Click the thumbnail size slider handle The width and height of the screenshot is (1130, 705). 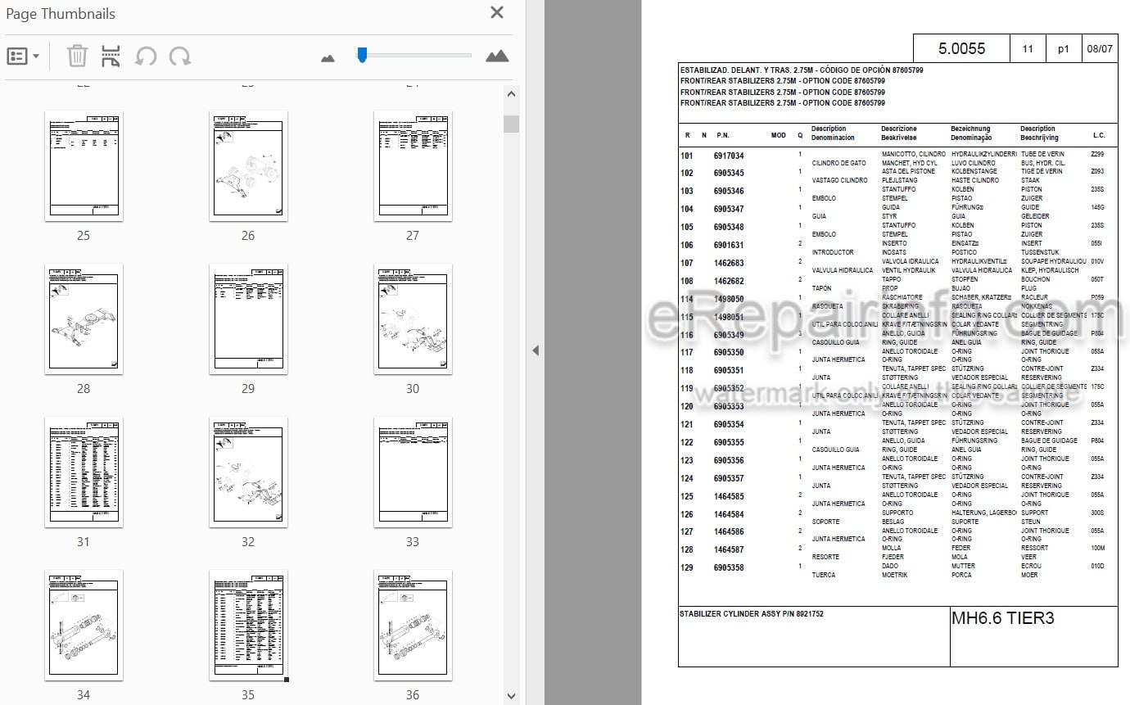[362, 55]
